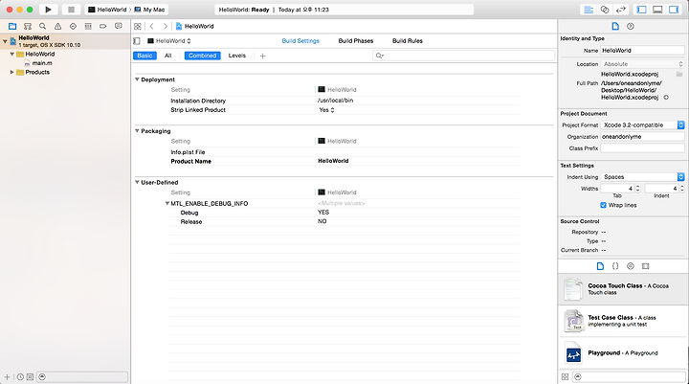The image size is (689, 384).
Task: Collapse HelloWorld project root in navigator
Action: (x=5, y=41)
